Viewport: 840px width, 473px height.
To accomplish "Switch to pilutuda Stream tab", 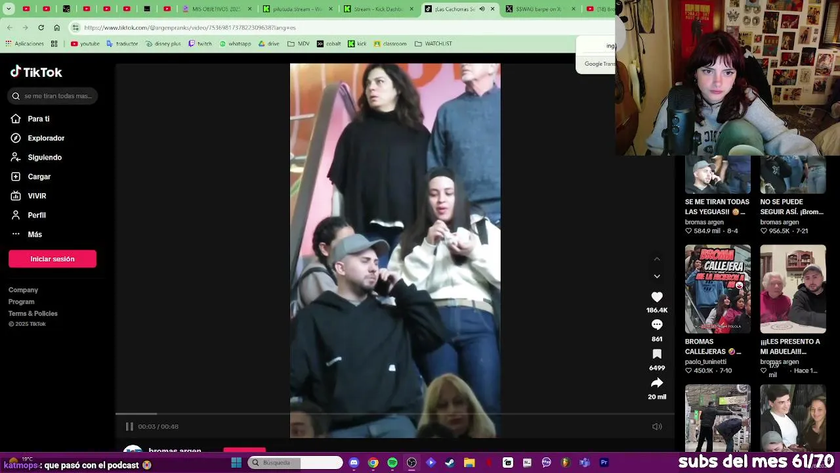I will pyautogui.click(x=297, y=9).
